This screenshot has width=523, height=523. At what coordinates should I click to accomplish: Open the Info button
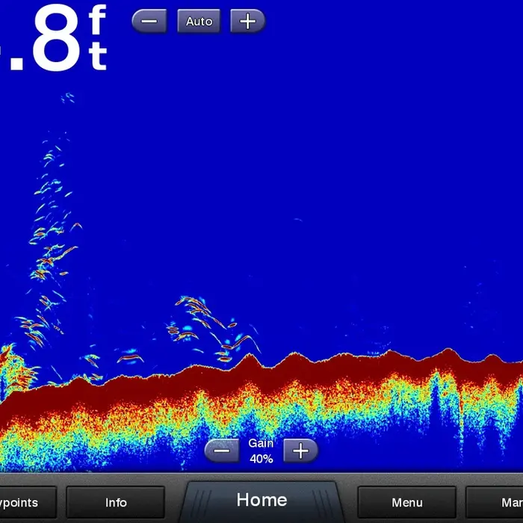(x=115, y=502)
